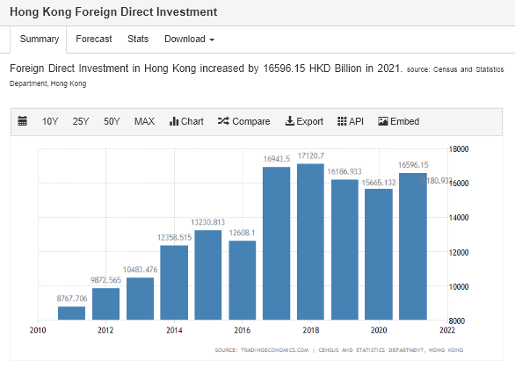The width and height of the screenshot is (515, 382).
Task: Click the bar labeled 16943.5
Action: point(277,243)
